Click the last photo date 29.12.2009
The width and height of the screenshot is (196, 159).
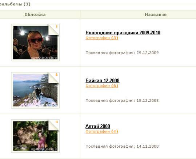(148, 53)
